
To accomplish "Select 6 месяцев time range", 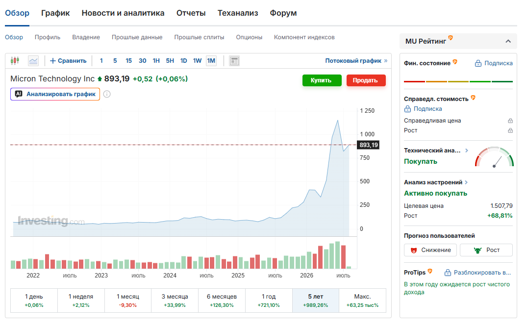I will 222,301.
